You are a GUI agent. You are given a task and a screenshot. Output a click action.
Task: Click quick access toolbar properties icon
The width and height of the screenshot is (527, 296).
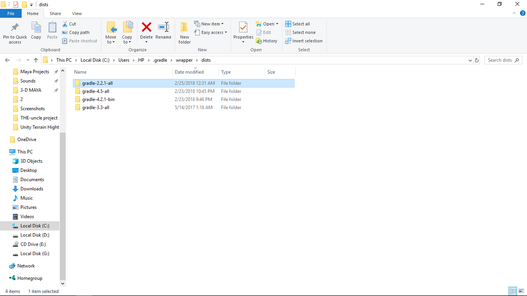tap(15, 5)
